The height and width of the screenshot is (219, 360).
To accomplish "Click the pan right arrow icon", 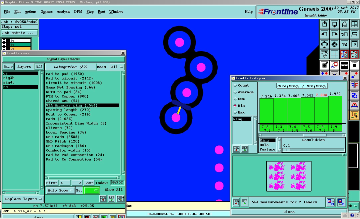I will pos(334,34).
